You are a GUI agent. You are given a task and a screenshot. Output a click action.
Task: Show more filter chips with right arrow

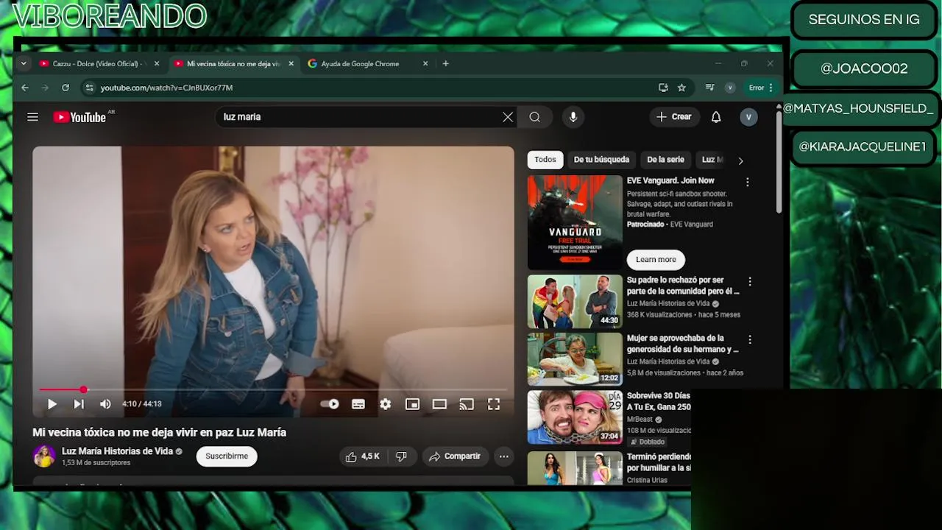740,160
